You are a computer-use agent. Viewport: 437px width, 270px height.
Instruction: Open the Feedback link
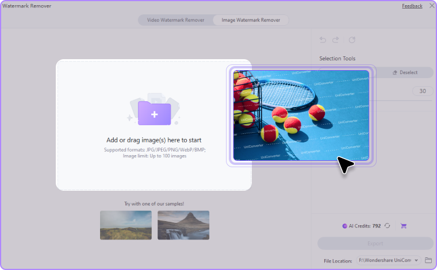coord(412,6)
